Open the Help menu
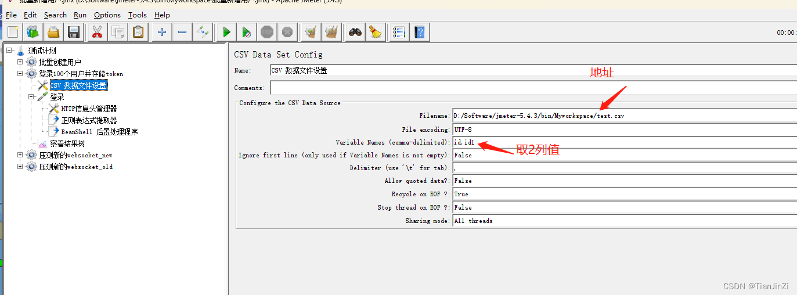 [162, 15]
